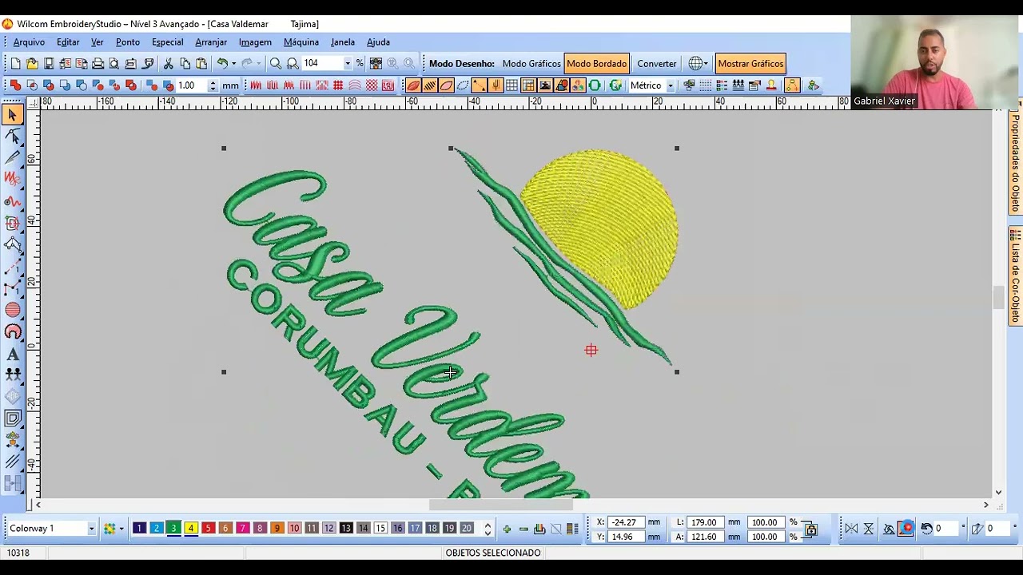
Task: Open a design with the folder icon
Action: click(x=32, y=63)
